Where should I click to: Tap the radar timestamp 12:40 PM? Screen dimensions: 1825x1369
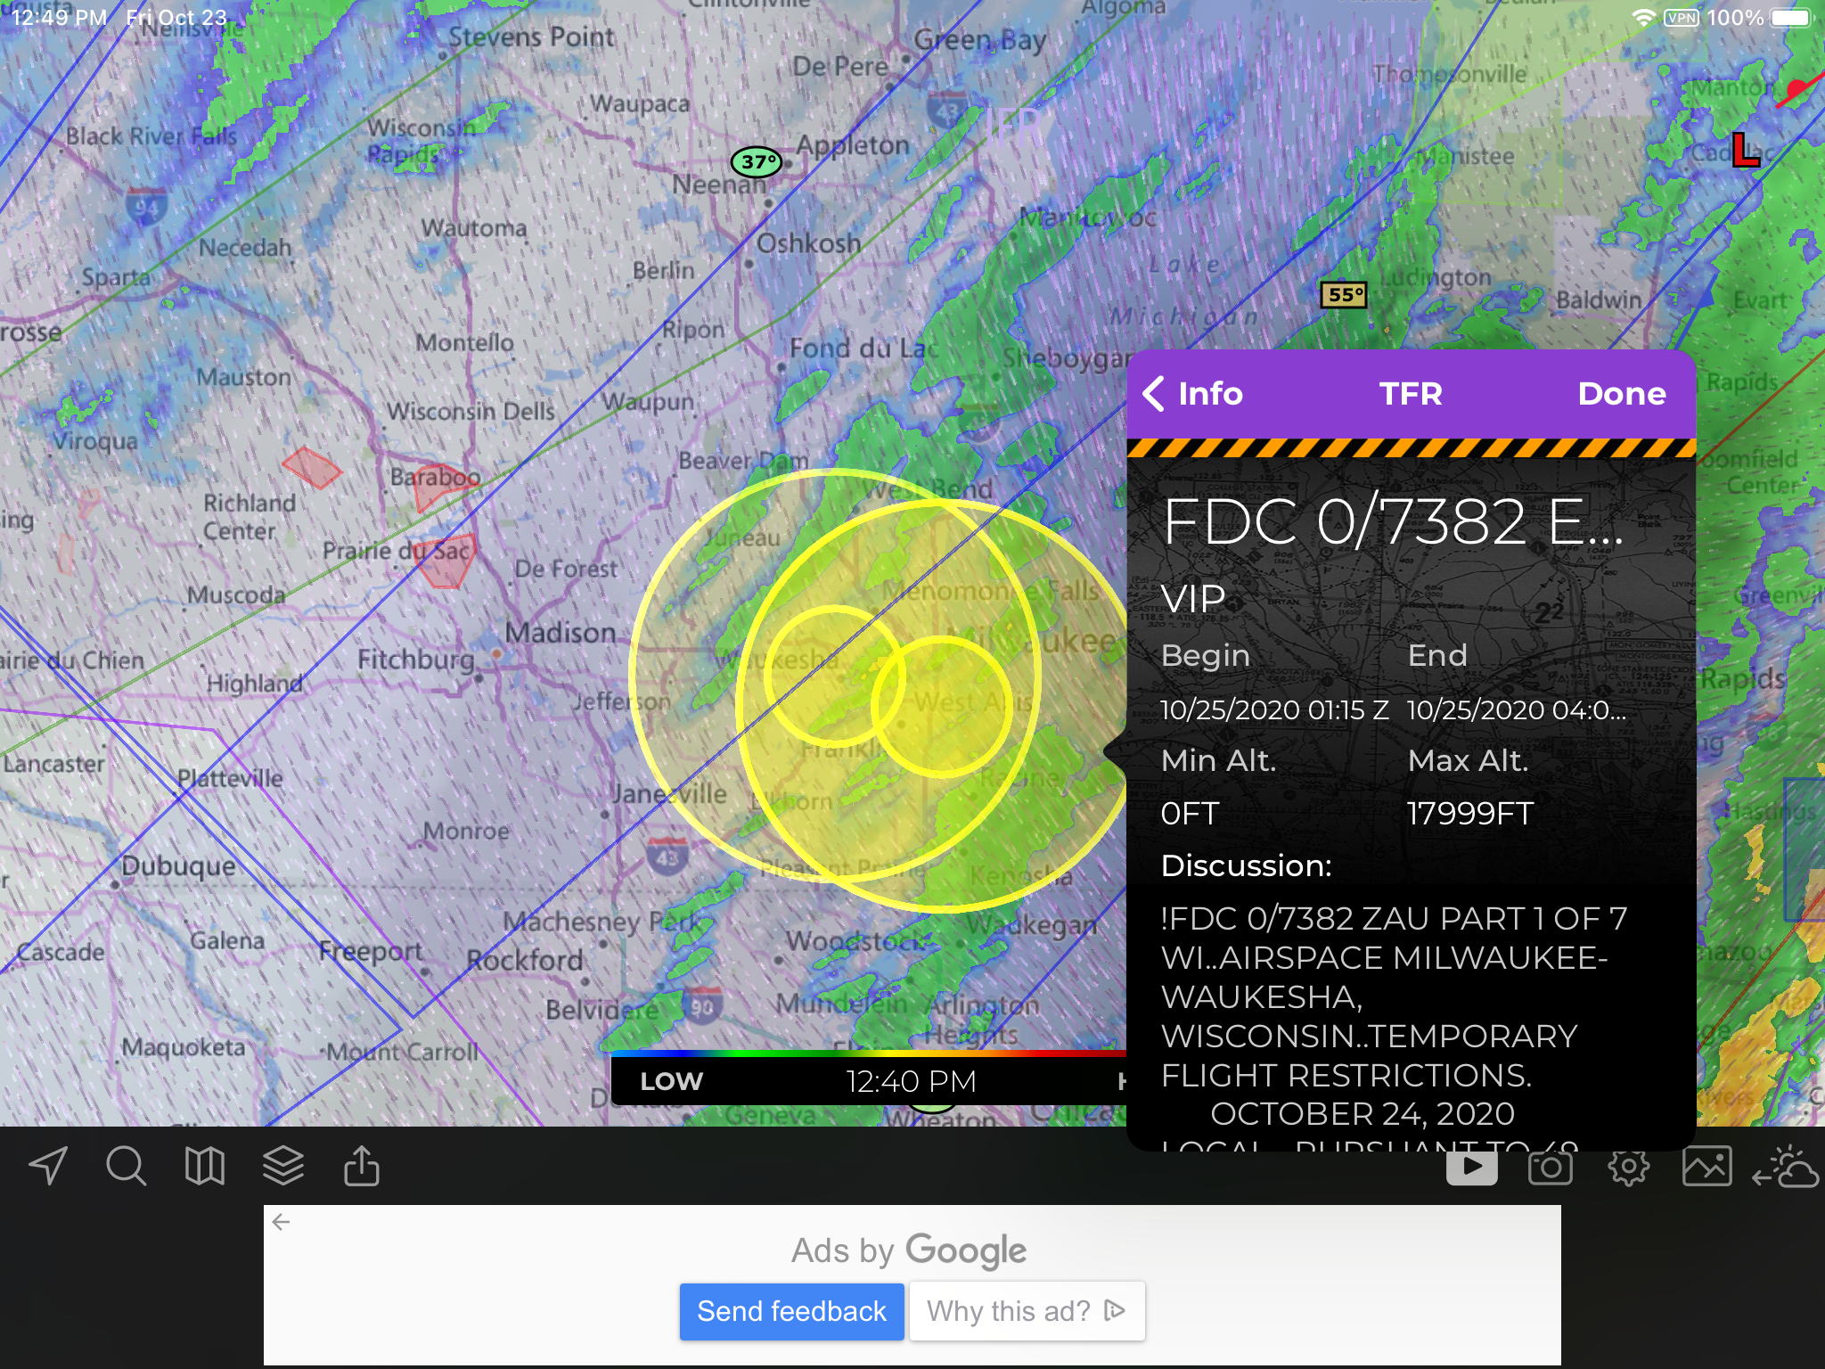911,1082
